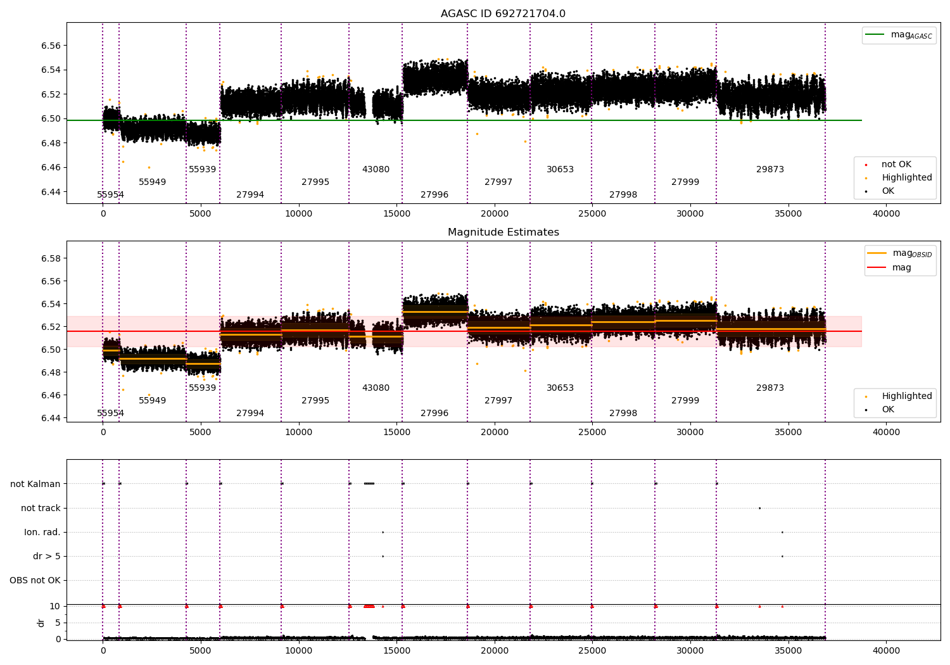Click the 40000 tick under the AGASC ID plot
This screenshot has height=665, width=950.
click(x=886, y=214)
